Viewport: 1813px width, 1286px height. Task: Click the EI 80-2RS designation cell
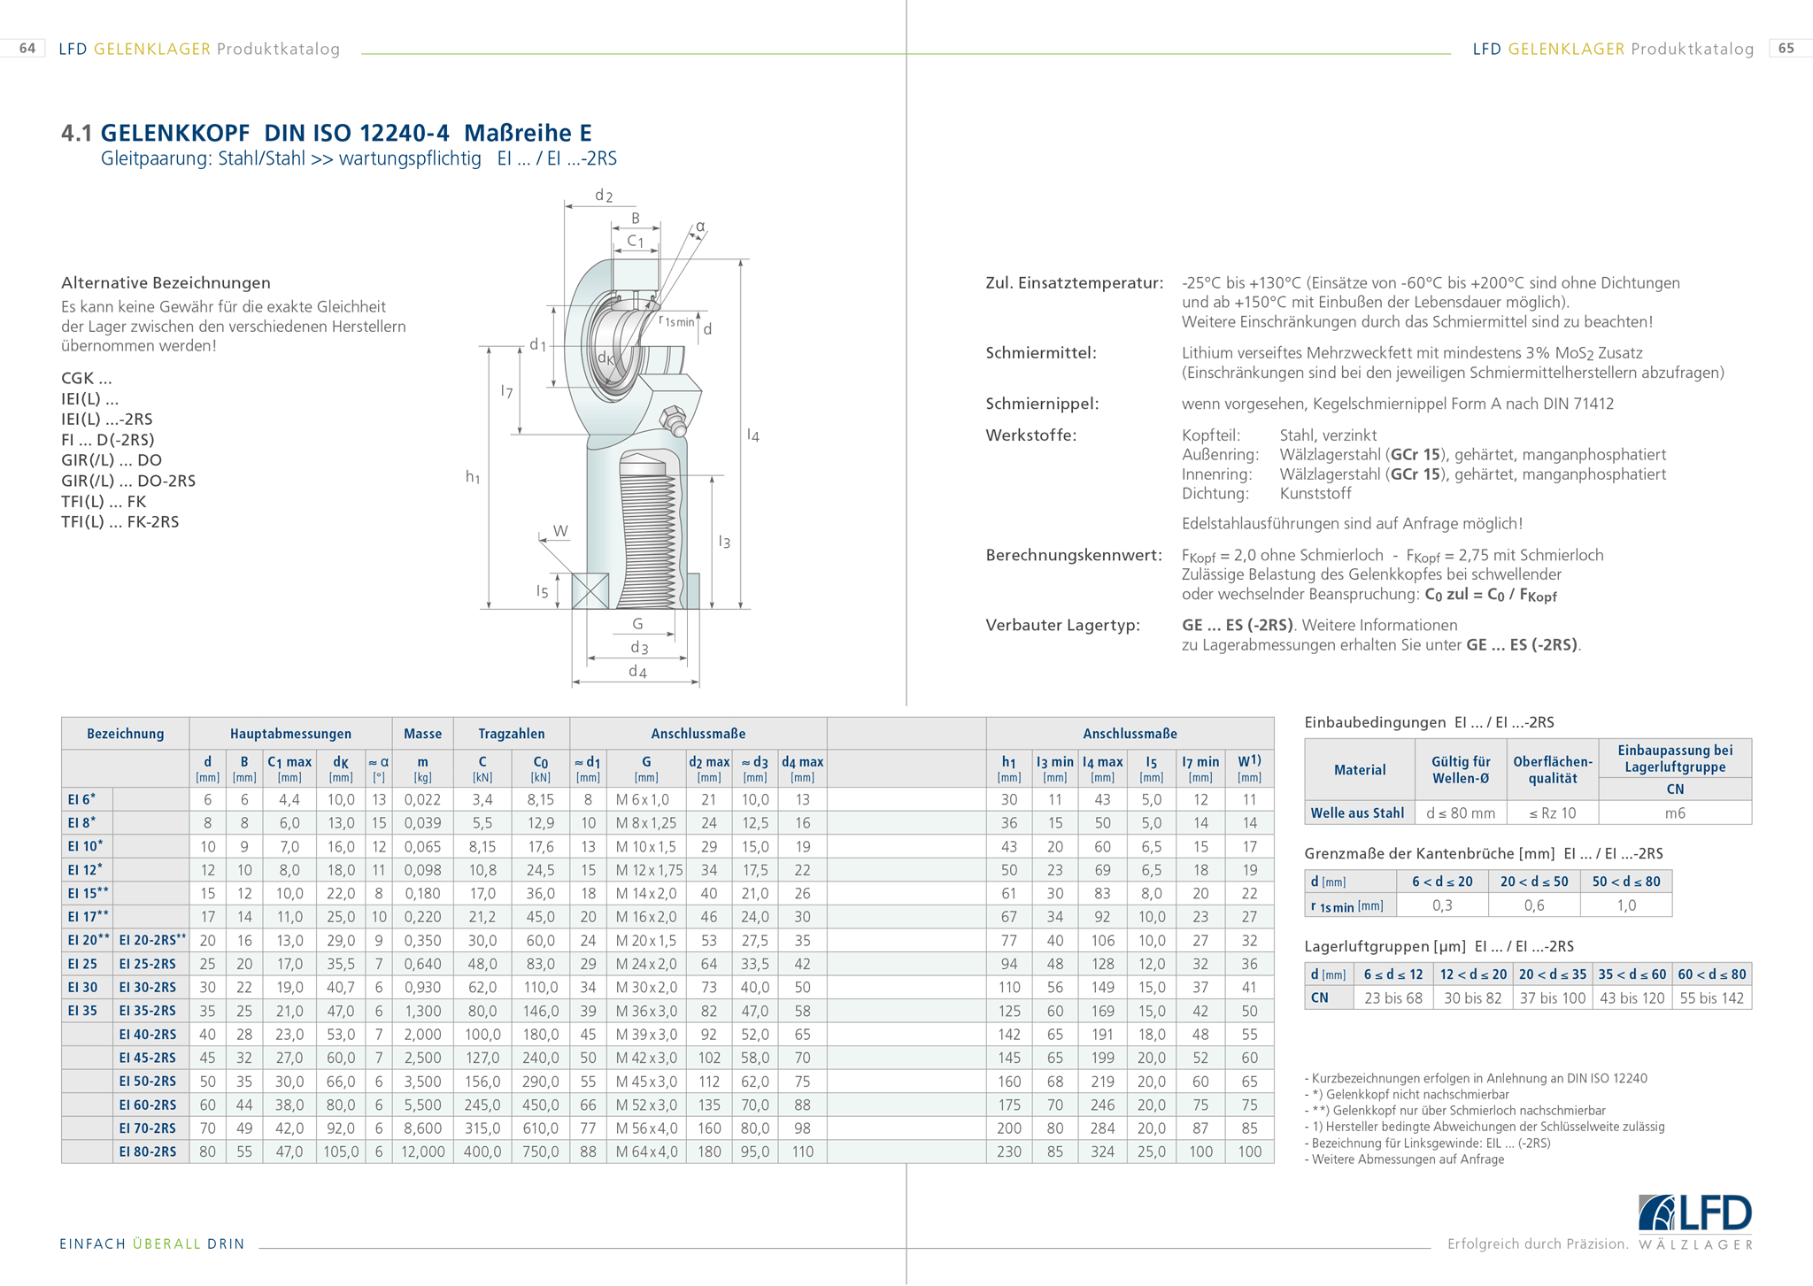[x=148, y=1151]
